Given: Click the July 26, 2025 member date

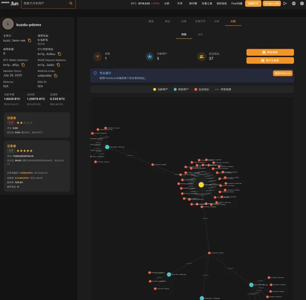Looking at the screenshot, I should (13, 75).
